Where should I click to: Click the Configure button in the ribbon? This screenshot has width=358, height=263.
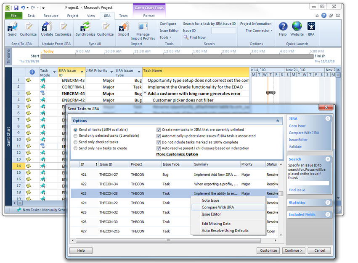tap(168, 23)
